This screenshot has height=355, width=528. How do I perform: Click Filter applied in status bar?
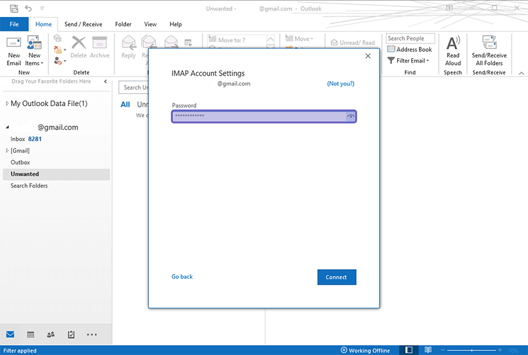(x=20, y=351)
